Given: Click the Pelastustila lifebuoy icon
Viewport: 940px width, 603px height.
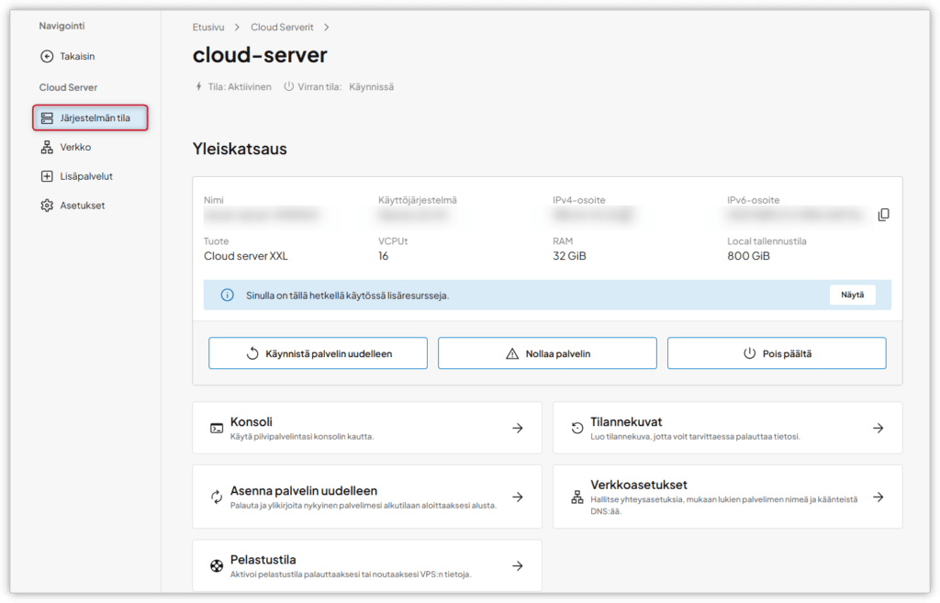Looking at the screenshot, I should pyautogui.click(x=217, y=565).
